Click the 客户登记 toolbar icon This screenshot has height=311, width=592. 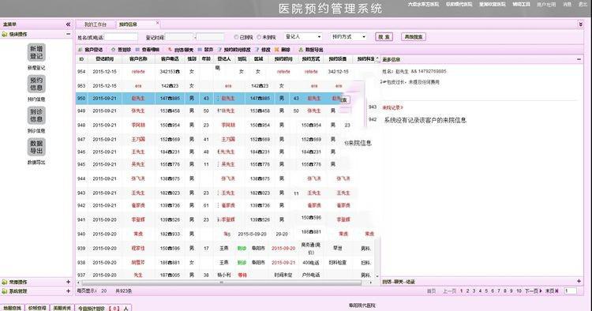click(91, 50)
